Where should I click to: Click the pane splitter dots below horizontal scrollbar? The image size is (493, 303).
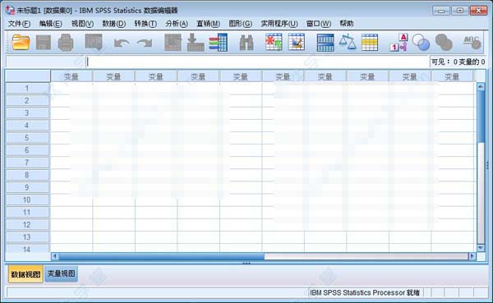(246, 263)
